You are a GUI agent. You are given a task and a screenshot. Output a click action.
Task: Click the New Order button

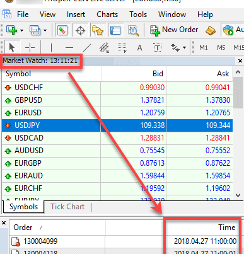(174, 30)
